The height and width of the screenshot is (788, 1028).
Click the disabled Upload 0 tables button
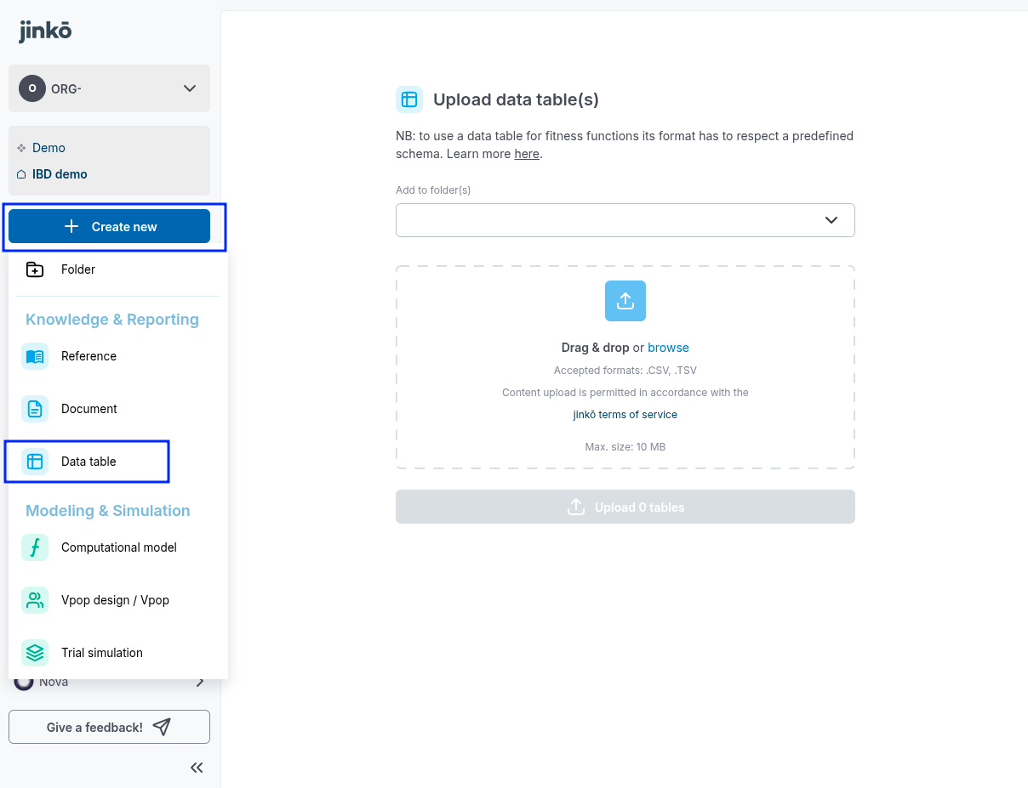[625, 507]
